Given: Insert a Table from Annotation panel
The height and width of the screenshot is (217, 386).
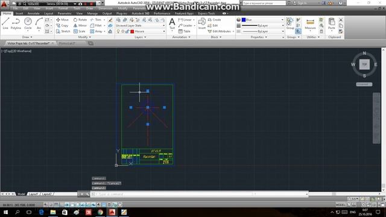Looking at the screenshot, I should [x=185, y=31].
